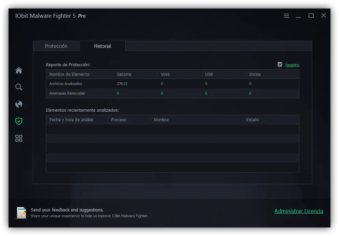Sort by 'Fecha y hora de análisis' column
This screenshot has height=236, width=339.
pyautogui.click(x=71, y=120)
